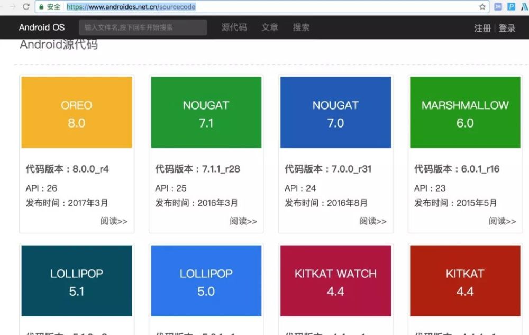Click text 代码版本：7.1.1_r28

[x=198, y=169]
